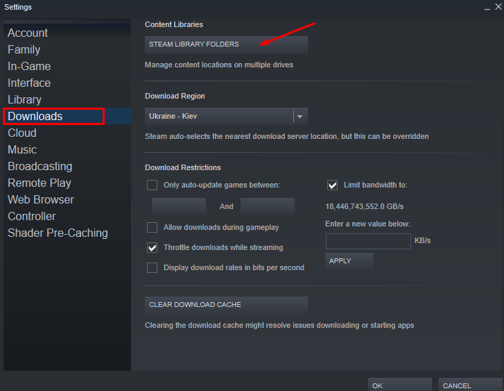Close the Settings window
504x391 pixels.
tap(498, 7)
